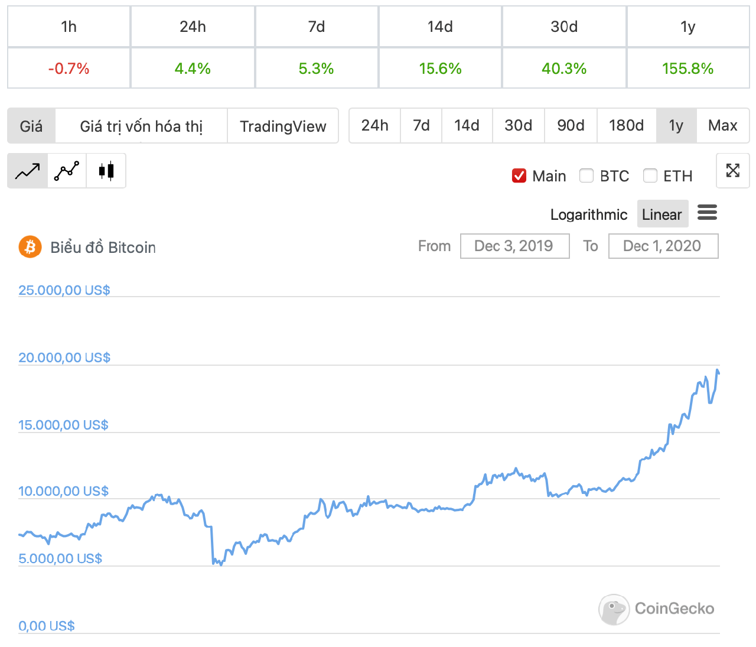Switch to TradingView tab
Screen dimensions: 756x647
click(283, 126)
